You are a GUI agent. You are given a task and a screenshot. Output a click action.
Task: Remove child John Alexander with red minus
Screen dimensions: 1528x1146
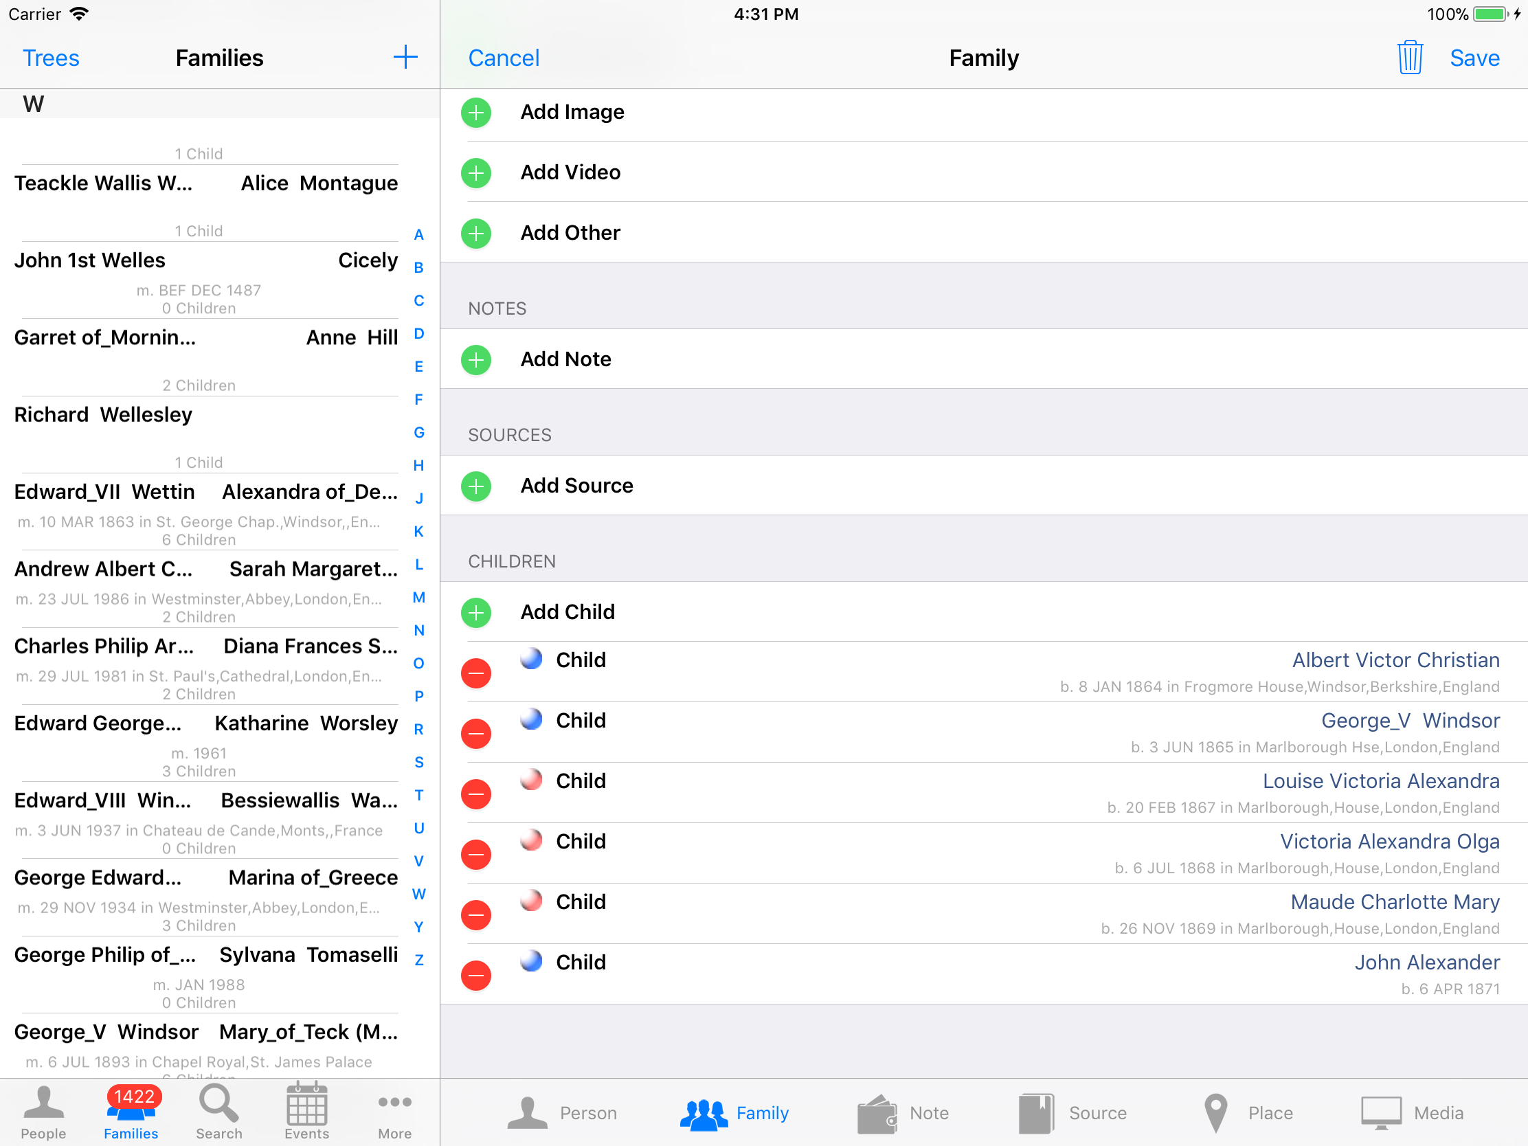[x=476, y=975]
